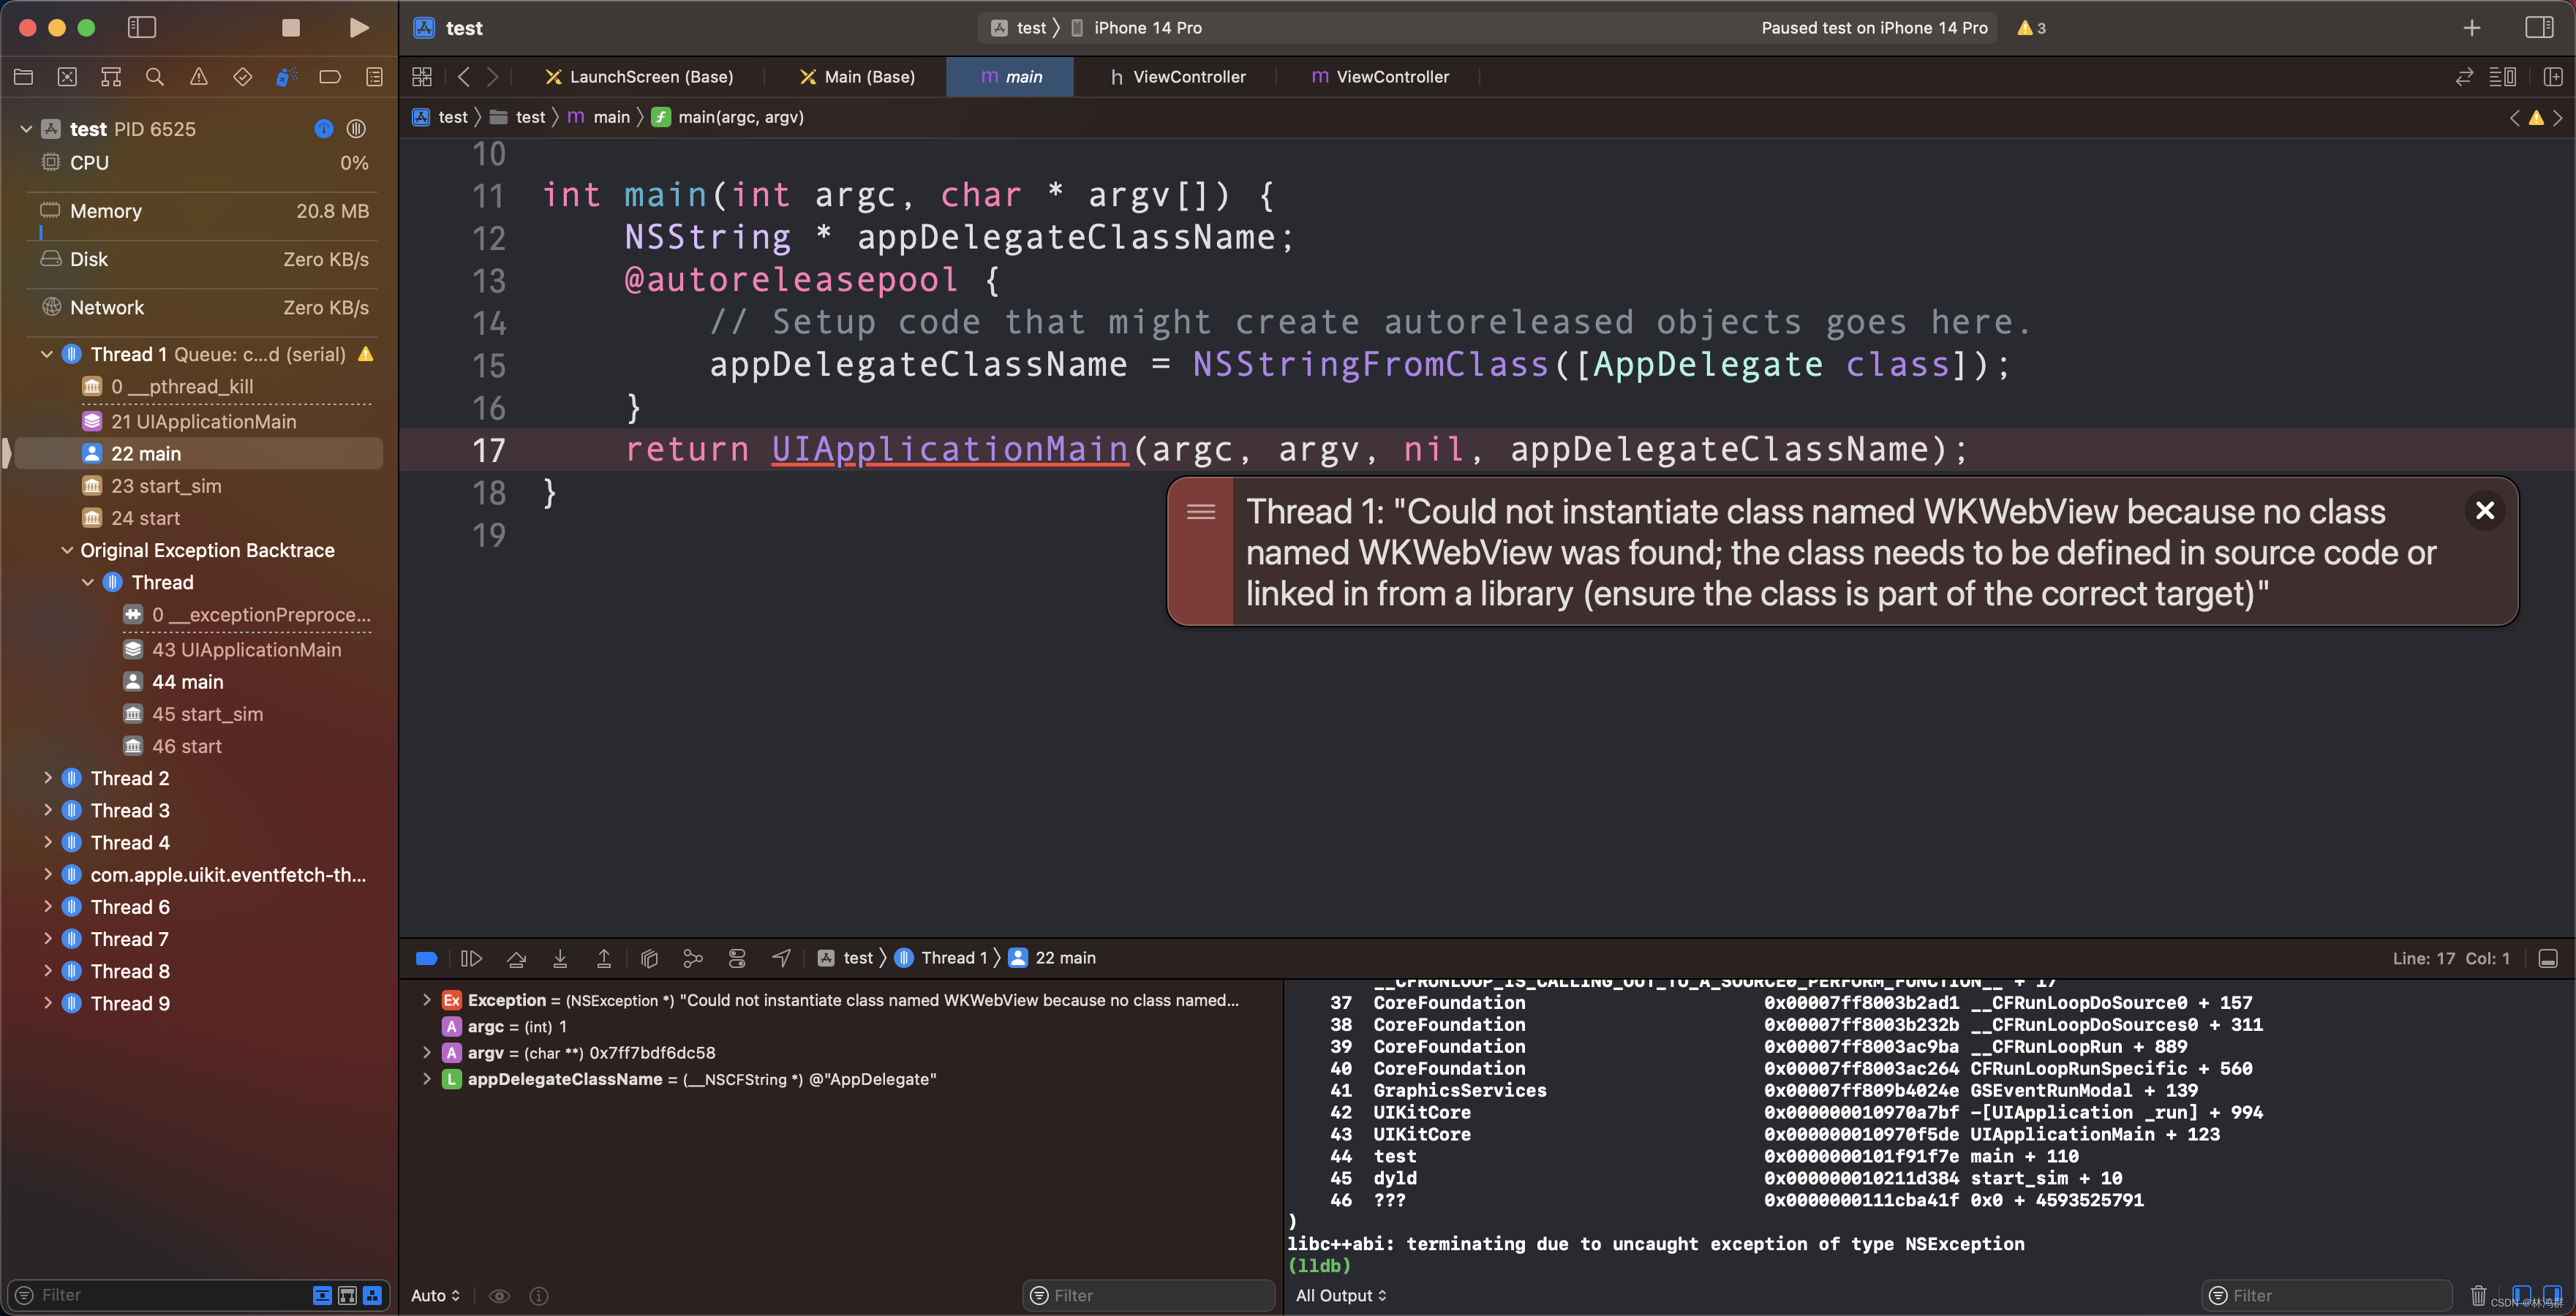Select the Disk gauge row
Image resolution: width=2576 pixels, height=1316 pixels.
pyautogui.click(x=204, y=259)
